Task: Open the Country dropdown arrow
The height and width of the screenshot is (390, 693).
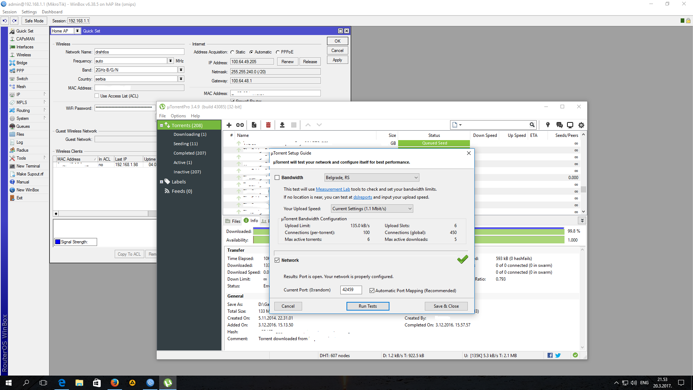Action: 181,79
